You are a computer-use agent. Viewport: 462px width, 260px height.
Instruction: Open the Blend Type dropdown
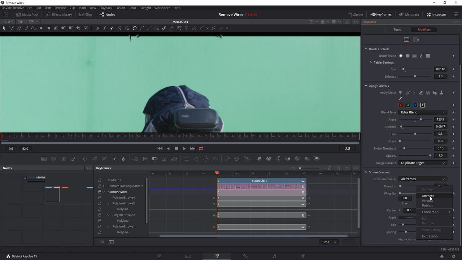(423, 112)
